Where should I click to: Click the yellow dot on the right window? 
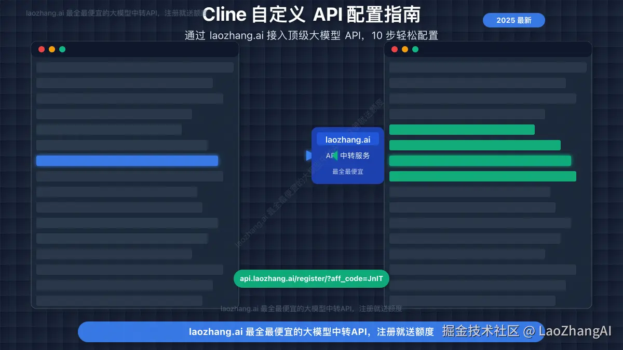point(405,49)
